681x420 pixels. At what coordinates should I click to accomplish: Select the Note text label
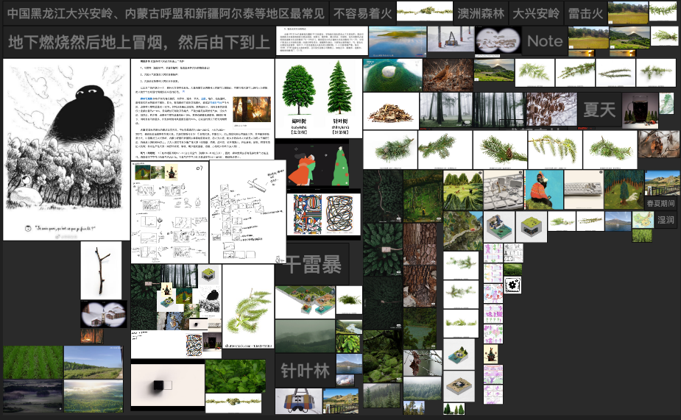click(545, 41)
